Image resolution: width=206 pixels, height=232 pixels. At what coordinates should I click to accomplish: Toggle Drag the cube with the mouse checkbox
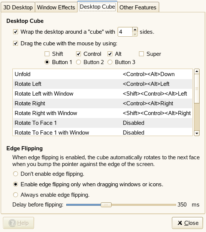[x=15, y=43]
